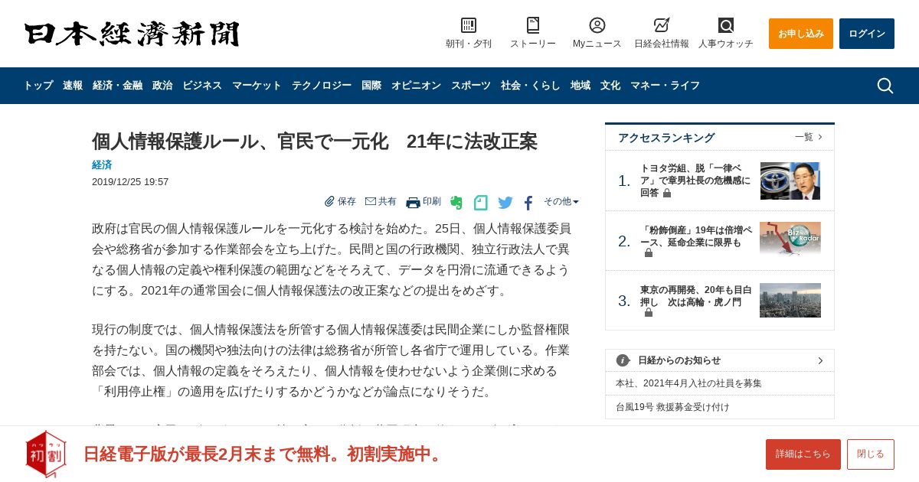Click the Toyota president thumbnail image

[x=790, y=181]
